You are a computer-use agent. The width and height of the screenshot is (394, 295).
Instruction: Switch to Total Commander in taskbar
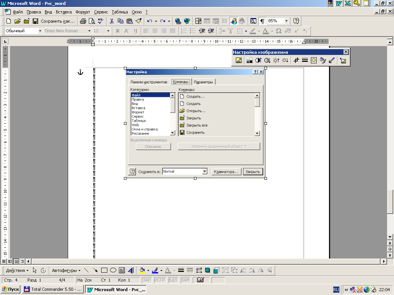coord(53,289)
